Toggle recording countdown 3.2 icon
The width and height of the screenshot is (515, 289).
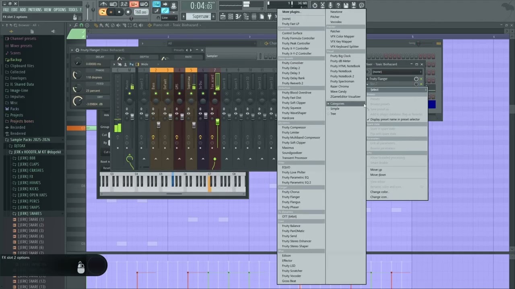click(x=124, y=4)
